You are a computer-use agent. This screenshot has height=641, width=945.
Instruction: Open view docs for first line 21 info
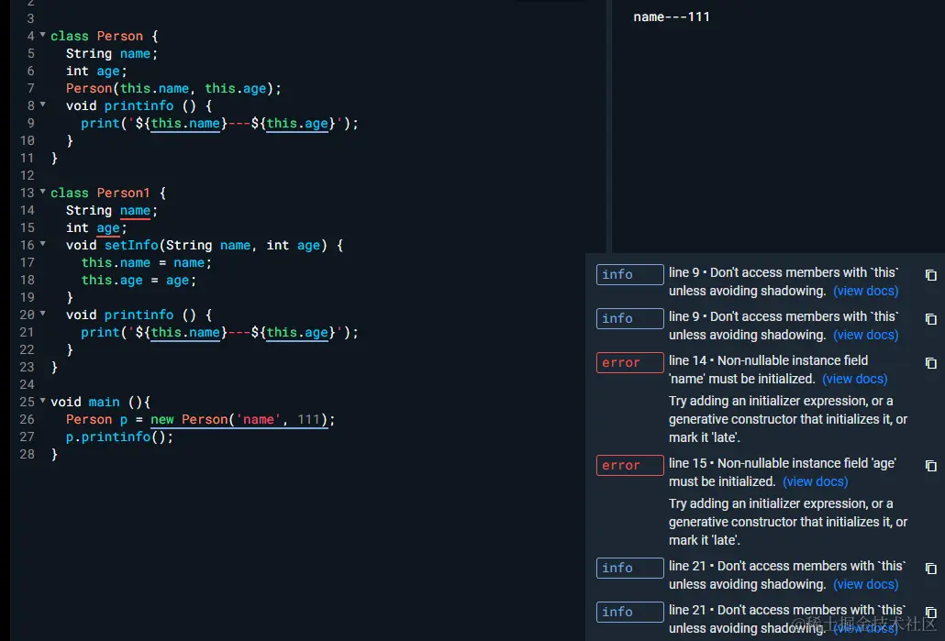865,584
